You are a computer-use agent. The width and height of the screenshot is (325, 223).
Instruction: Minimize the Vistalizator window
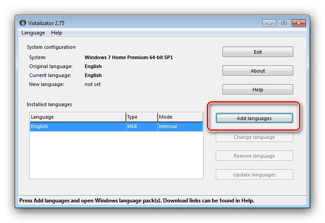tap(269, 23)
